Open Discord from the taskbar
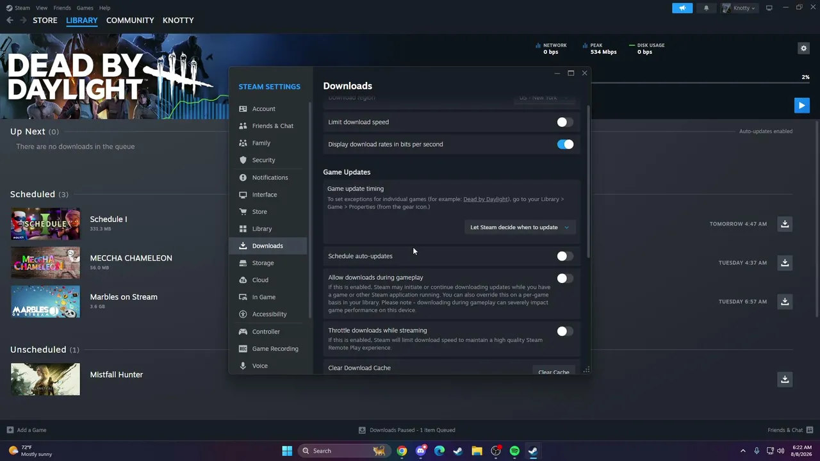Image resolution: width=820 pixels, height=461 pixels. pos(420,451)
